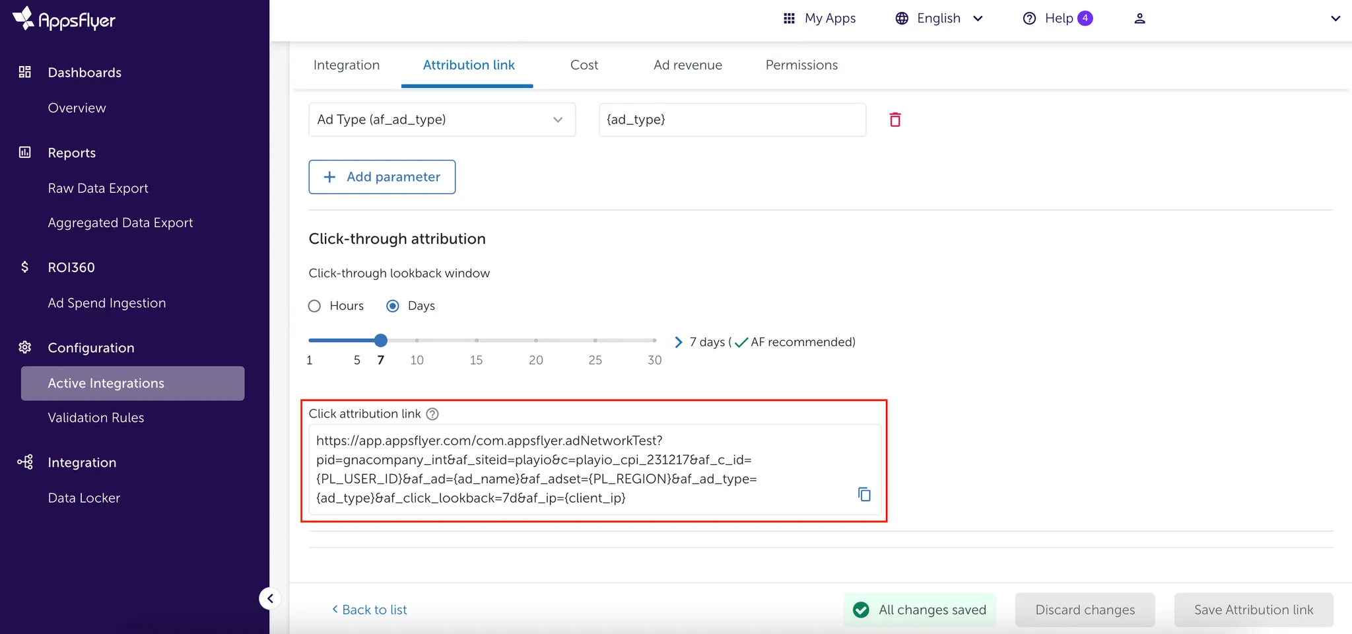The width and height of the screenshot is (1352, 634).
Task: Select the Hours lookback option
Action: point(314,306)
